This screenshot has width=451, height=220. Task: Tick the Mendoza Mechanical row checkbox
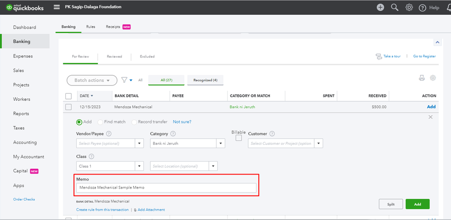(x=69, y=107)
